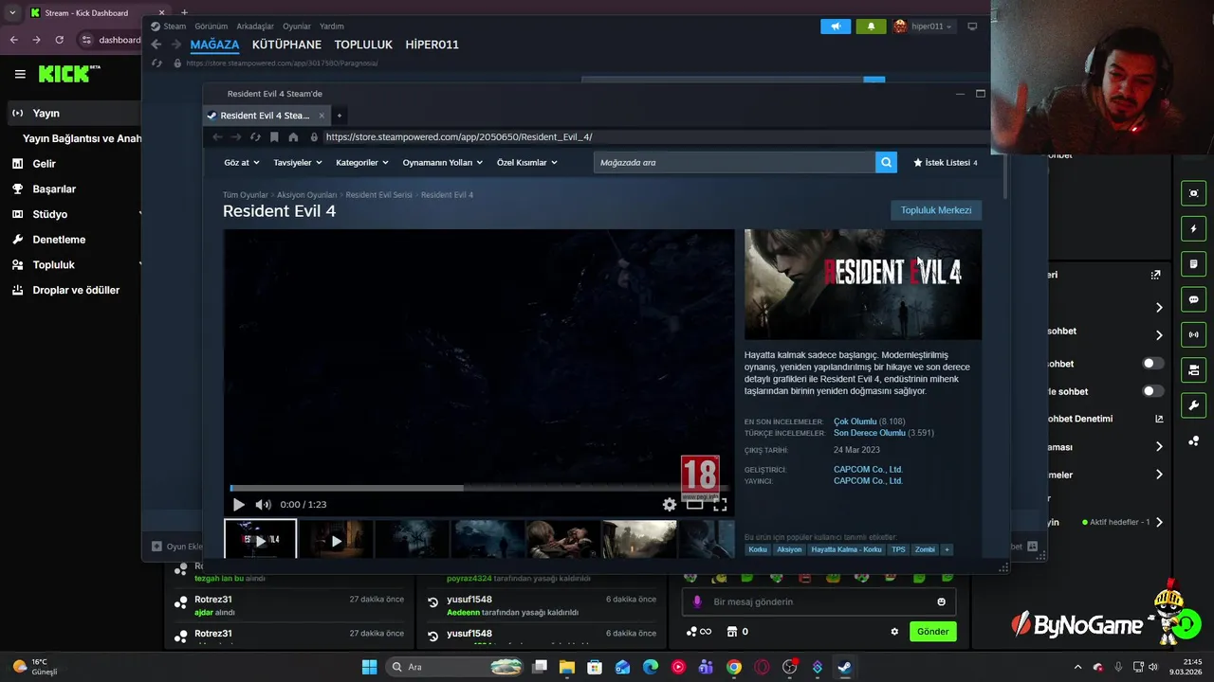Reload the Resident Evil 4 popup page
The image size is (1214, 682).
[x=255, y=137]
